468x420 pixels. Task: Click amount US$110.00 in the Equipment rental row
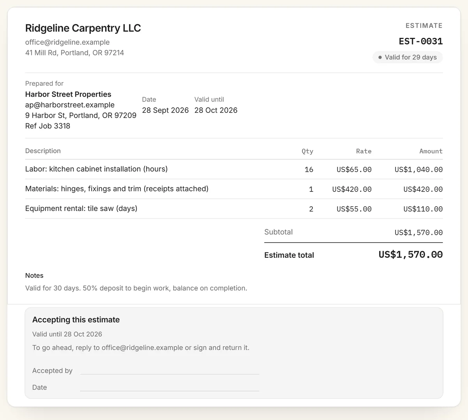click(423, 209)
